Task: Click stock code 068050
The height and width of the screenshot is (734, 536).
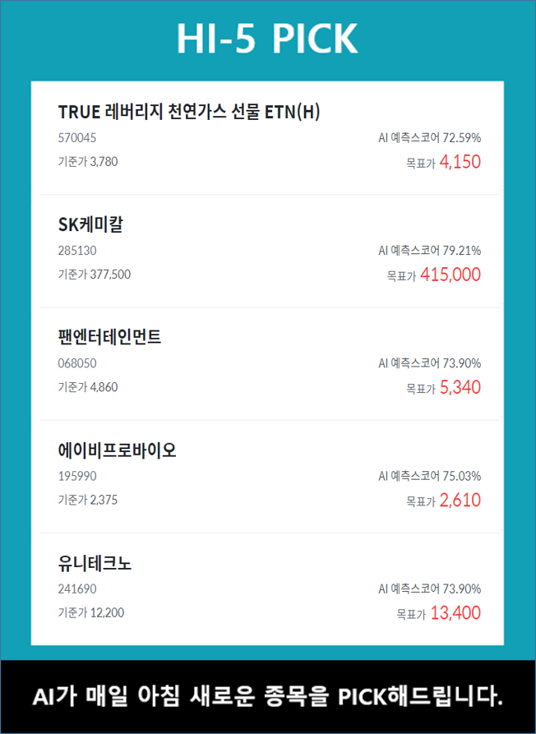Action: pyautogui.click(x=77, y=363)
